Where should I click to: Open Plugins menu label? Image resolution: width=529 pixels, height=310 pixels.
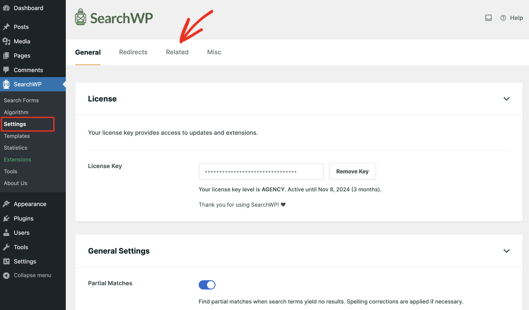23,218
